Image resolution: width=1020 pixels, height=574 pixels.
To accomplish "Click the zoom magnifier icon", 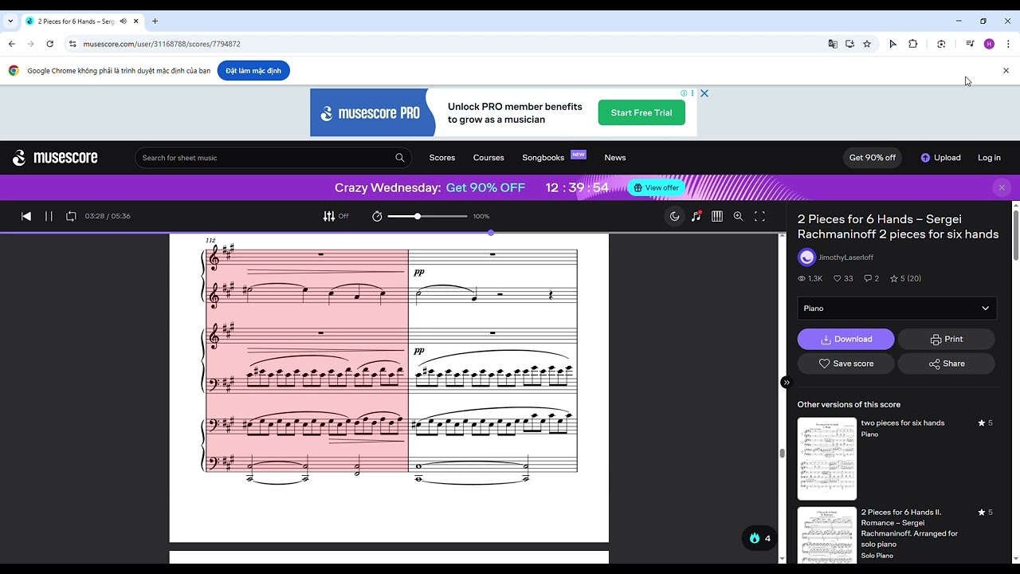I will tap(738, 216).
